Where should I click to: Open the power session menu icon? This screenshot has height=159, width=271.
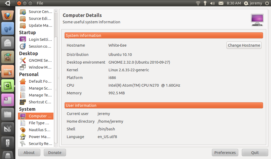tap(267, 3)
